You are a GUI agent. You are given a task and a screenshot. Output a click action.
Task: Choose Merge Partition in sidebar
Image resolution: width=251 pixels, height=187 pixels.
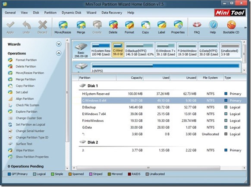point(25,79)
